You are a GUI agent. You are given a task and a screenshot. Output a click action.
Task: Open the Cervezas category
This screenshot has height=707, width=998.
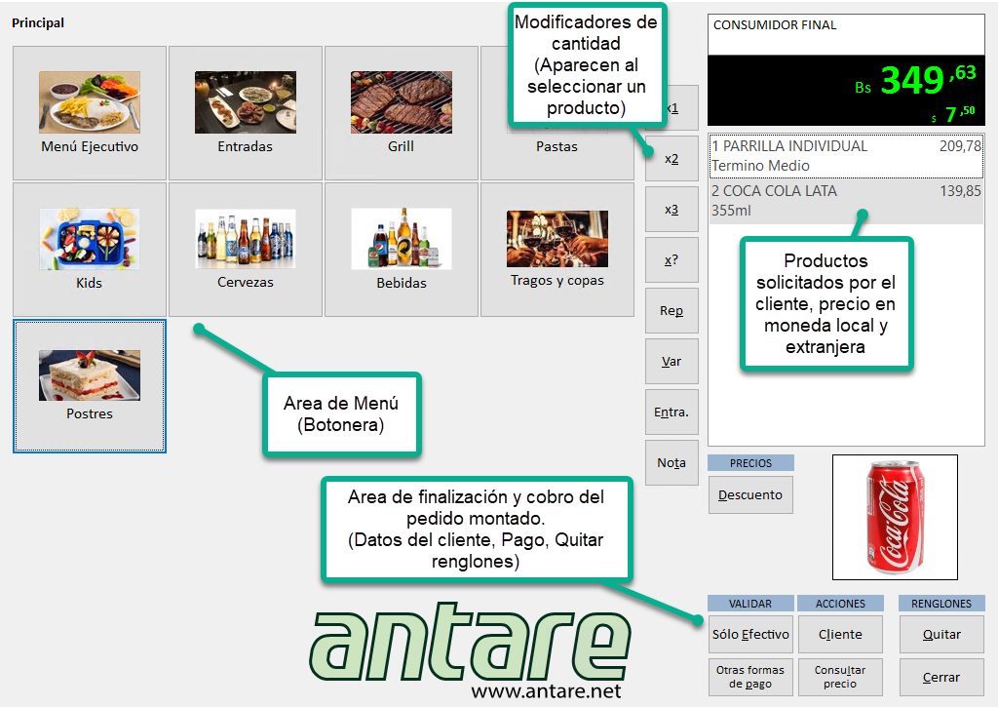click(x=245, y=249)
